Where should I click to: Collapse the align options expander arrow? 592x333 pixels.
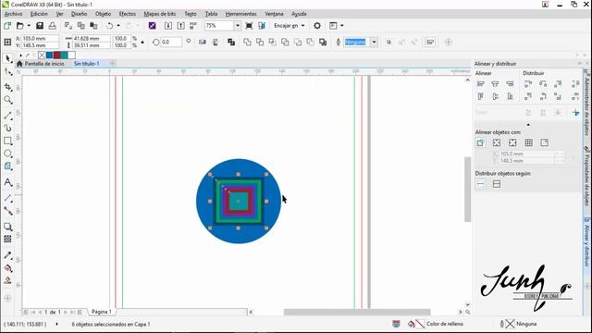click(528, 125)
